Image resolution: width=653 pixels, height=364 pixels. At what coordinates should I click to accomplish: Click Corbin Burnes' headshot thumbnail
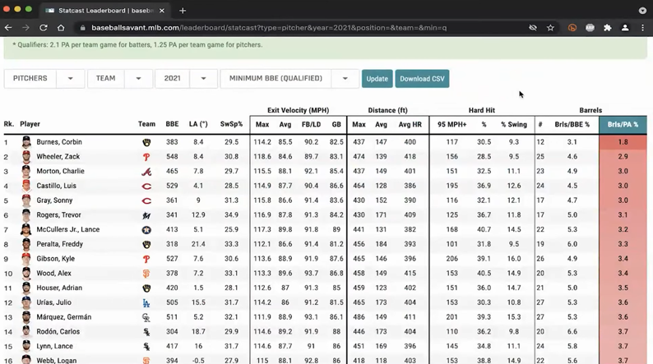[26, 142]
